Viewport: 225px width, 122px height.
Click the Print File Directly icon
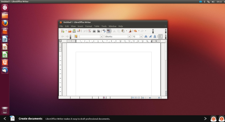[x=94, y=31]
